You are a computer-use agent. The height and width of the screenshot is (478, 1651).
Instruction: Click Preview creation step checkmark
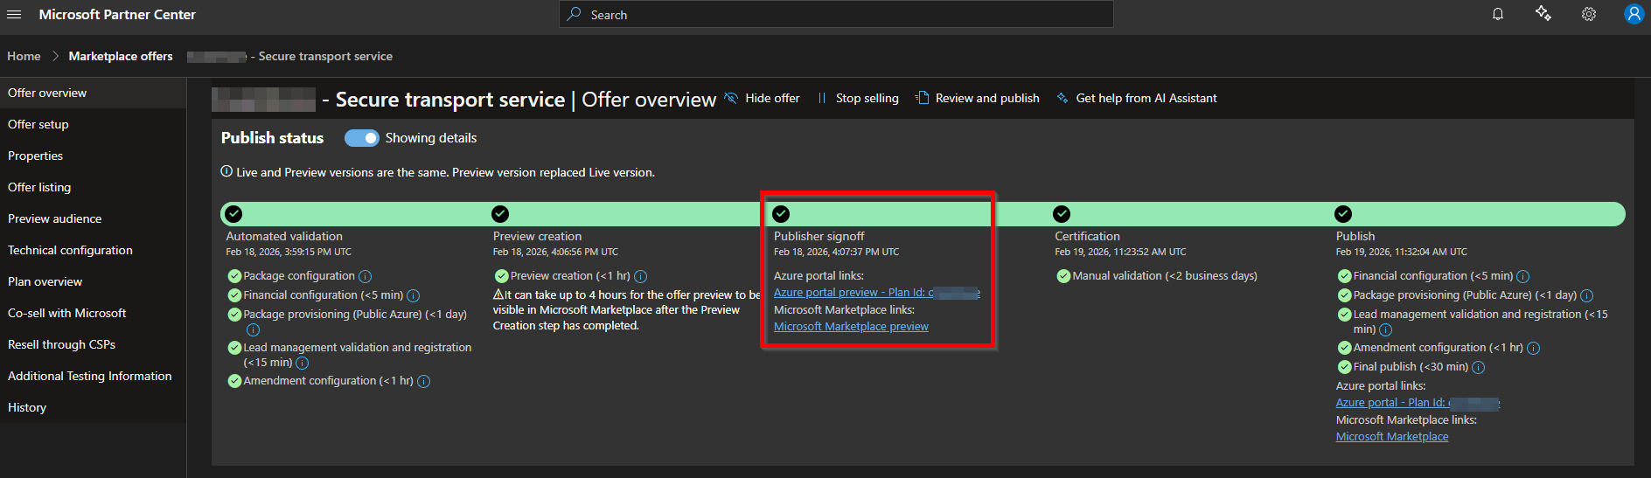(500, 214)
